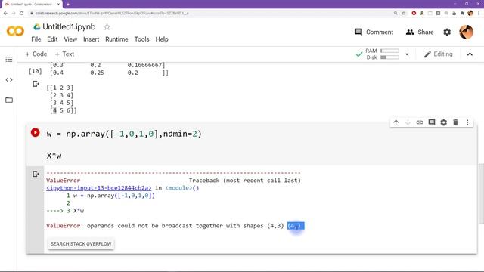The width and height of the screenshot is (484, 272).
Task: Star the Untitled1.ipynb notebook
Action: (x=107, y=27)
